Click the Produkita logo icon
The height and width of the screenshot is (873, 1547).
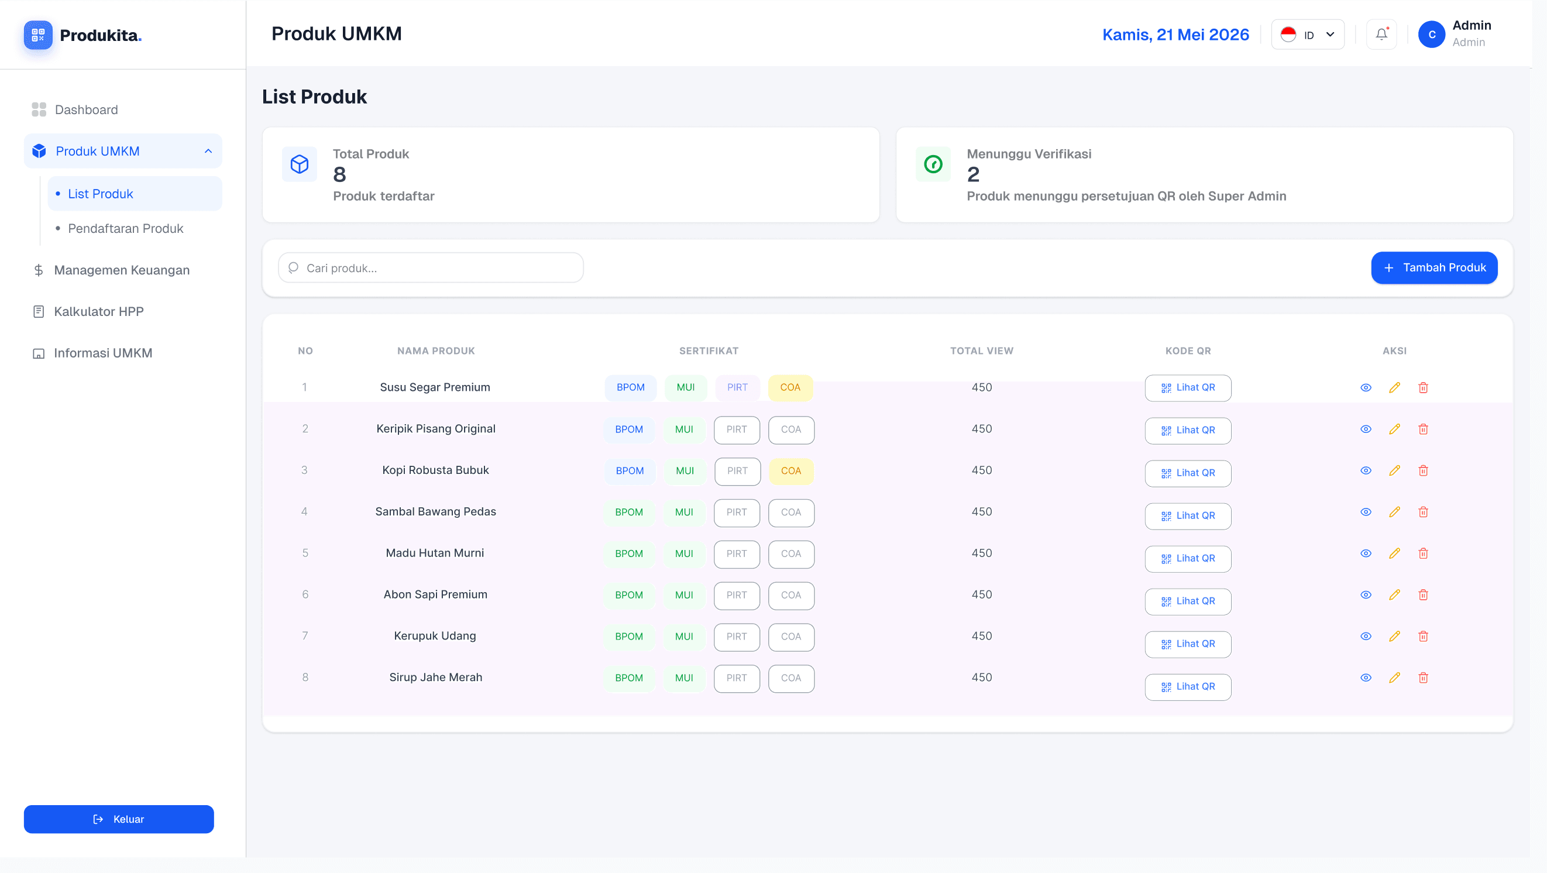click(38, 35)
